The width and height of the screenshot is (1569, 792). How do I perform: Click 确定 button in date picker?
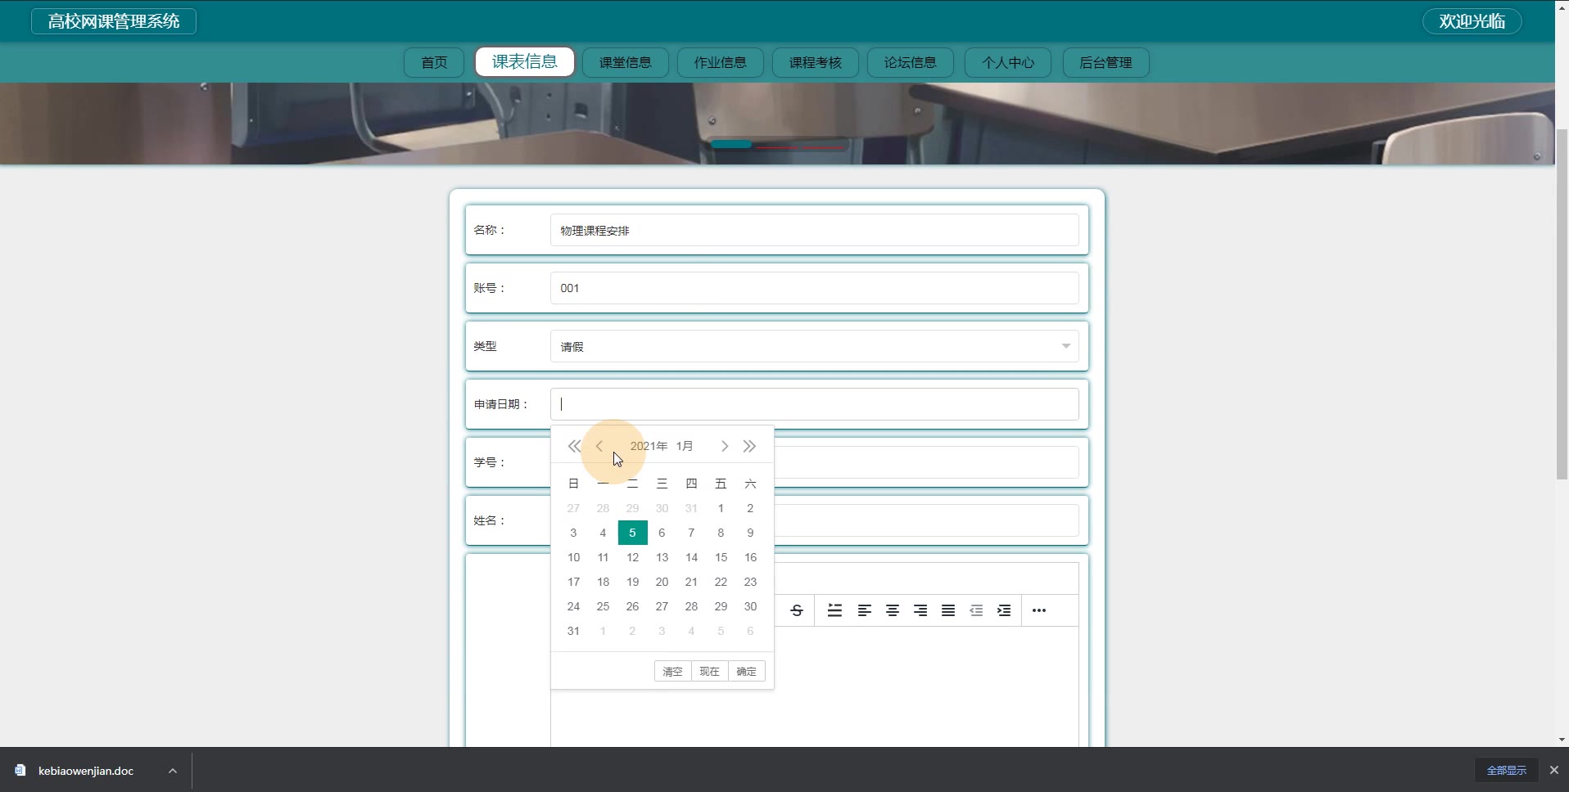(x=747, y=671)
